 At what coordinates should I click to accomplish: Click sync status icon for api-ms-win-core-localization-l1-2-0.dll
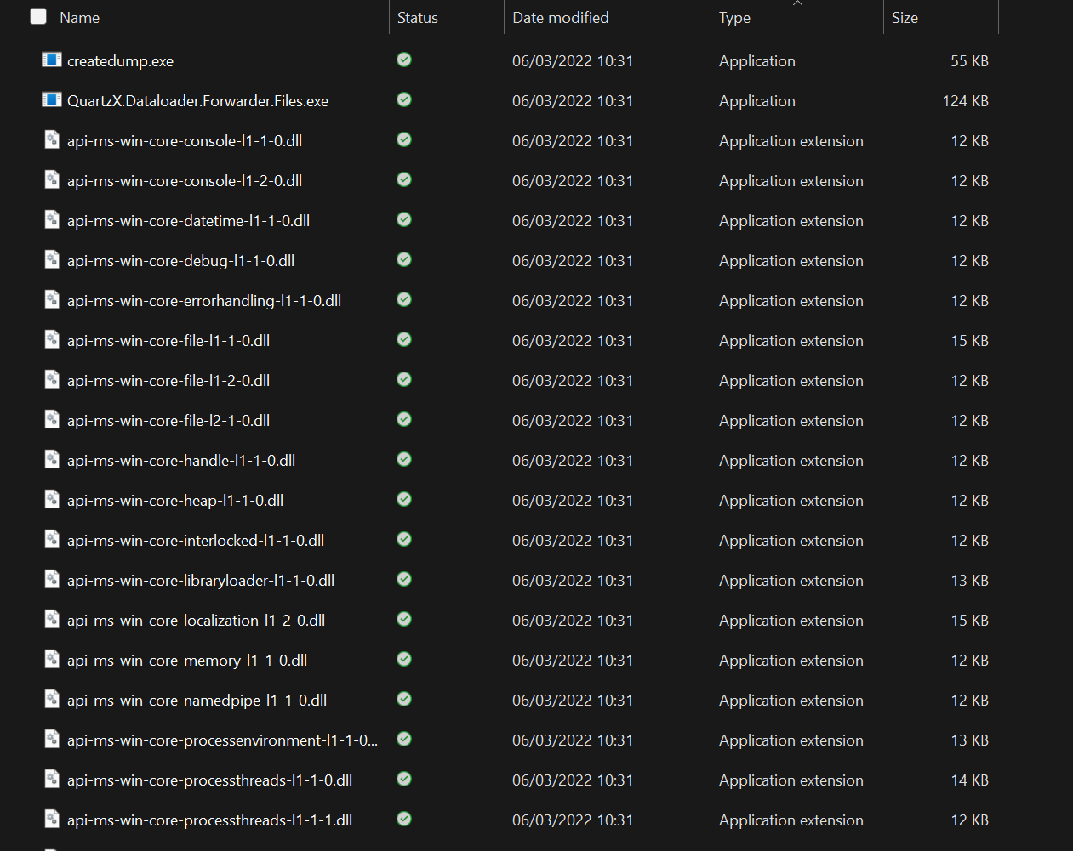[x=404, y=619]
